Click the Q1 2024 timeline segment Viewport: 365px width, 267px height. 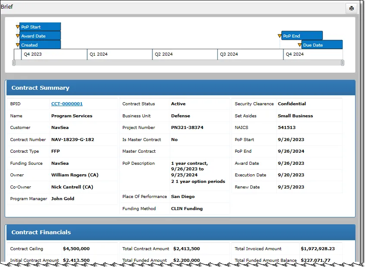119,54
